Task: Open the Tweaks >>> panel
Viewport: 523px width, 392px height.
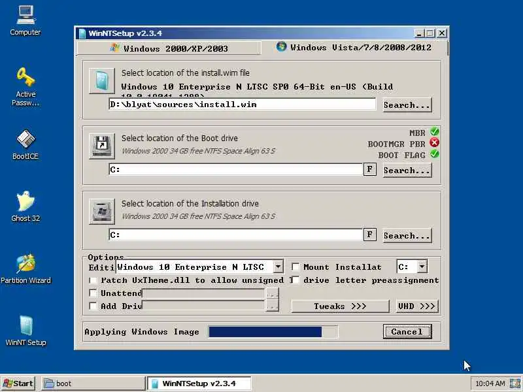Action: [340, 306]
